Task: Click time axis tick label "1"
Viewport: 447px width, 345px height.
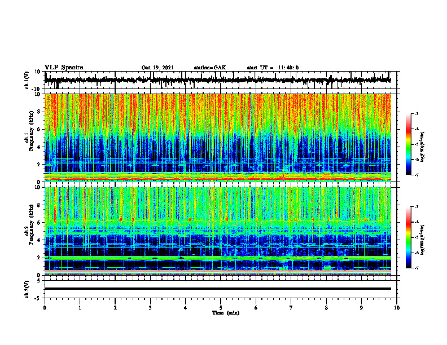Action: tap(80, 308)
